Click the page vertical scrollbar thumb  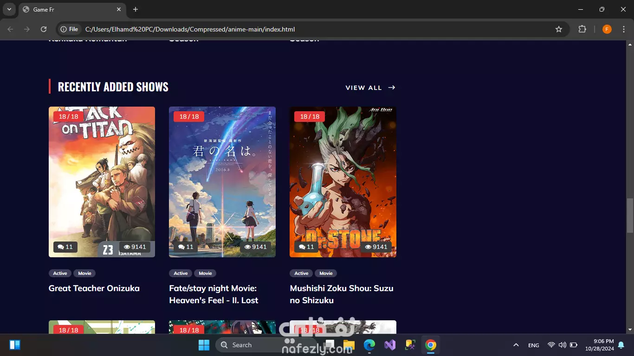tap(630, 215)
